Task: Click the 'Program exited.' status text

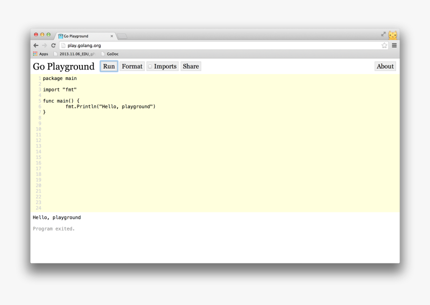Action: click(54, 229)
